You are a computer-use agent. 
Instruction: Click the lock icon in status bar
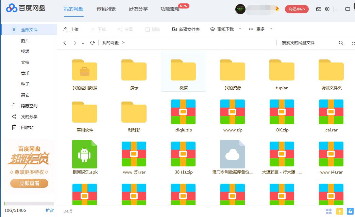pos(350,211)
